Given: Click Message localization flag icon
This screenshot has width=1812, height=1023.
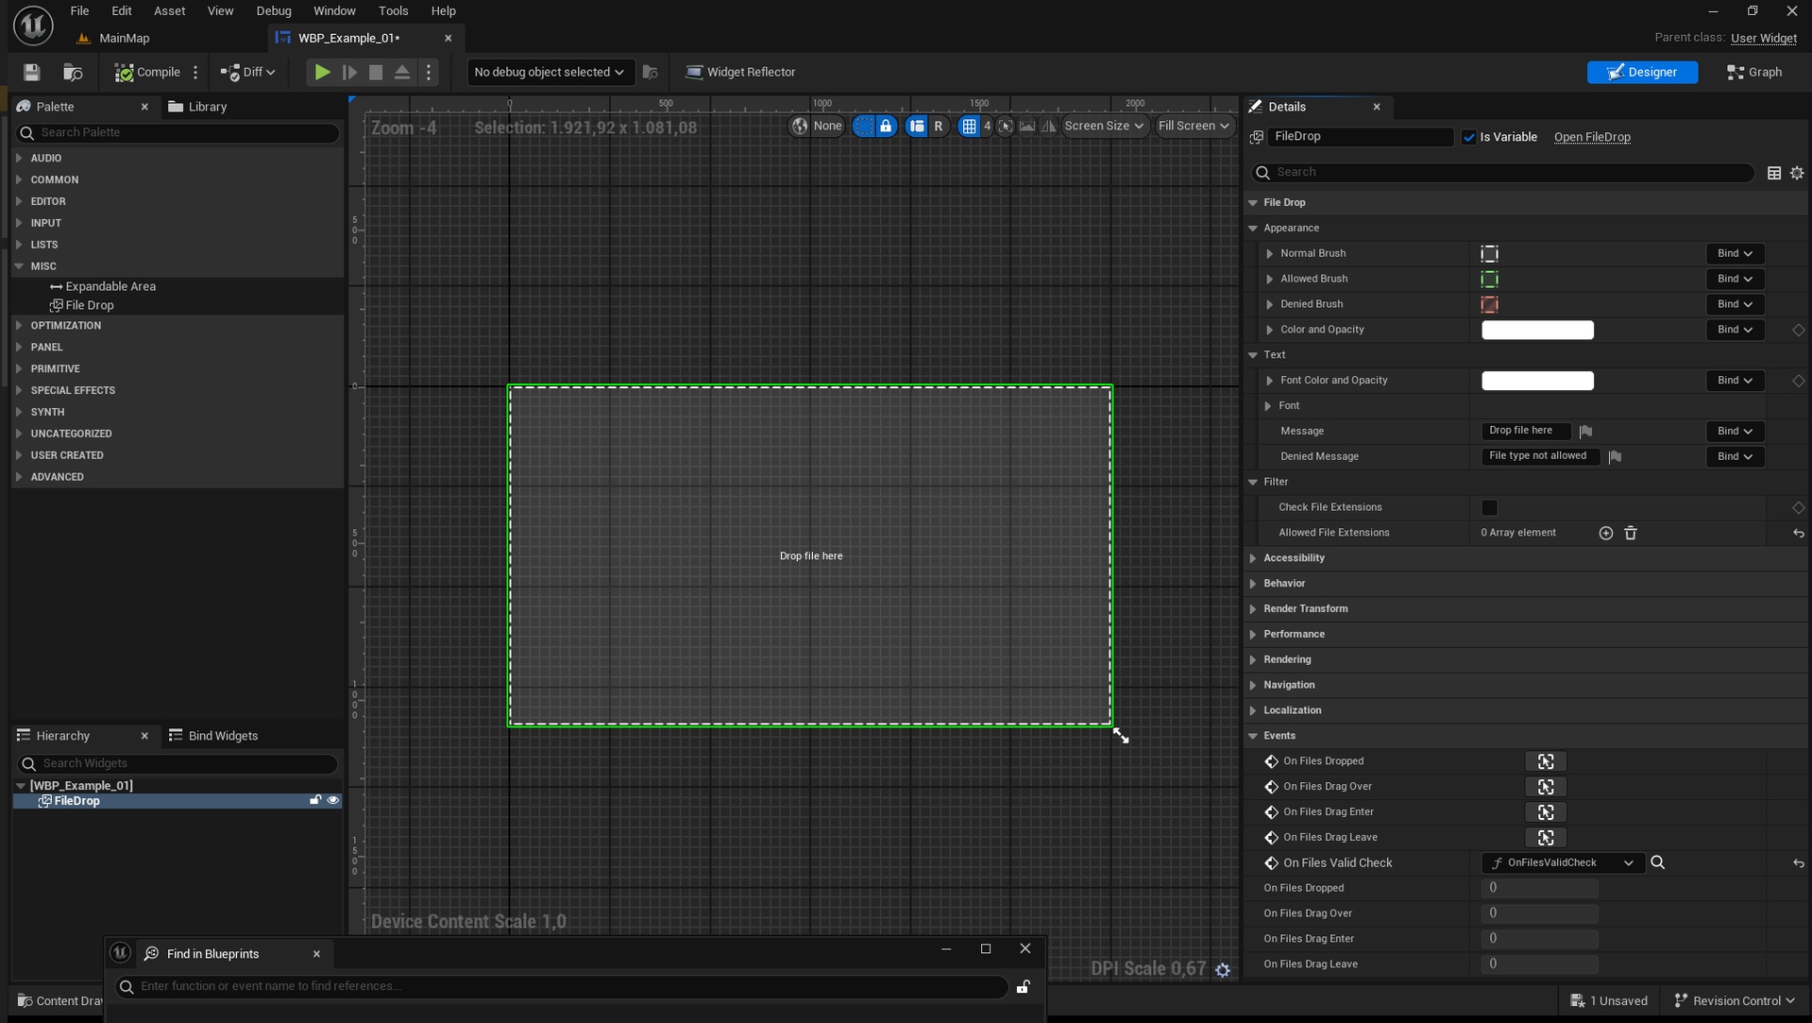Looking at the screenshot, I should [x=1586, y=431].
